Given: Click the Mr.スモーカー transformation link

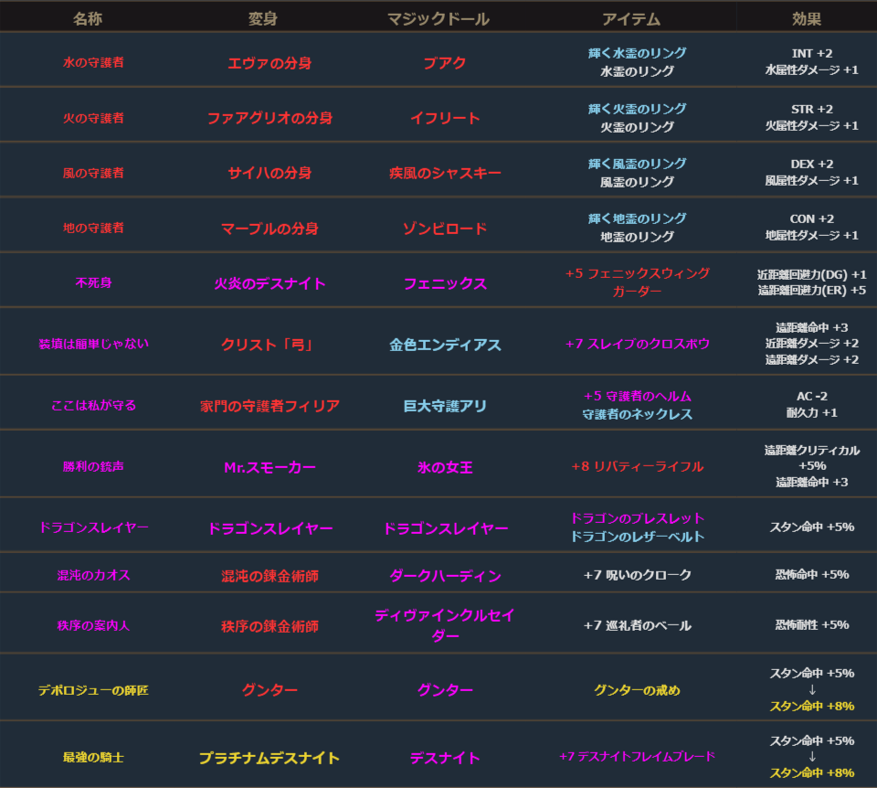Looking at the screenshot, I should click(x=269, y=467).
